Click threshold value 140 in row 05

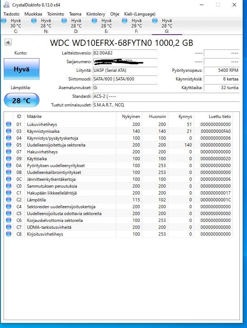[x=188, y=145]
